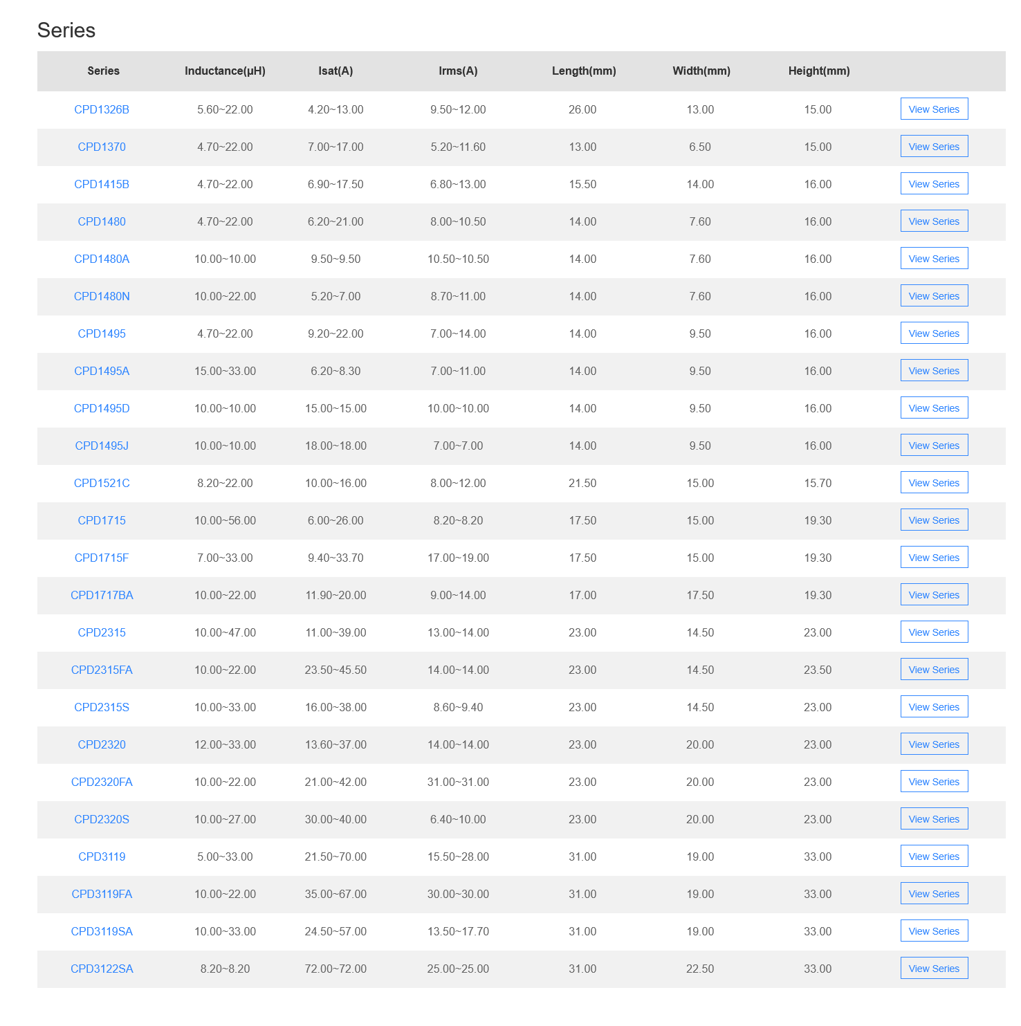This screenshot has width=1021, height=1026.
Task: Open the CPD1495D series link
Action: coord(102,408)
